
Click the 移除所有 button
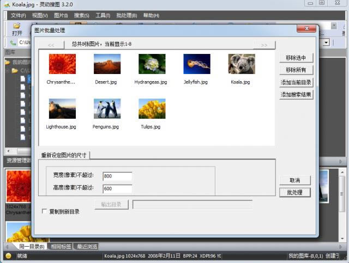pos(296,70)
